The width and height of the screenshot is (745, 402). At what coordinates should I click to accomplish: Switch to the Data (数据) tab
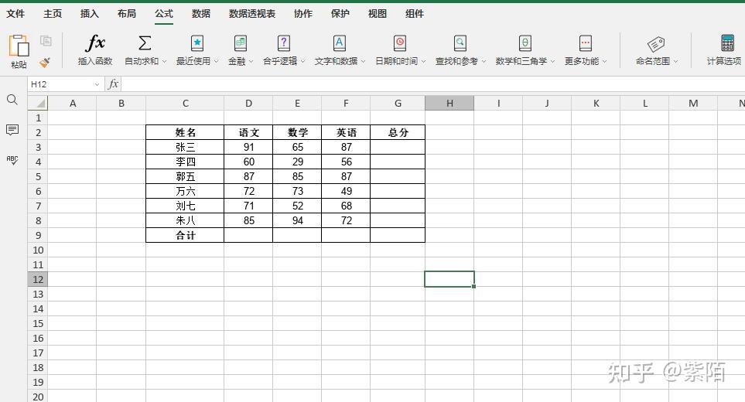(201, 14)
